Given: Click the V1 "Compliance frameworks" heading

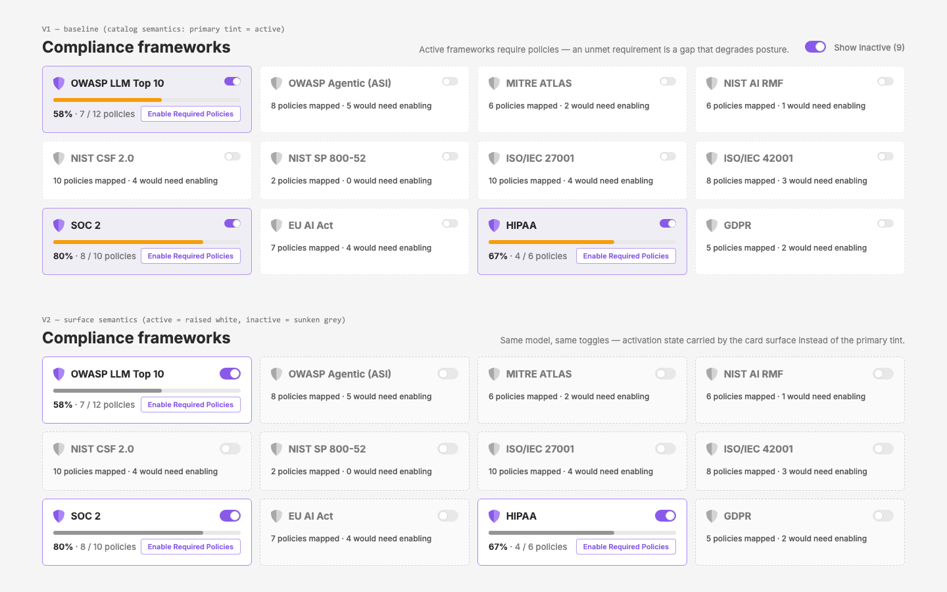Looking at the screenshot, I should (136, 47).
